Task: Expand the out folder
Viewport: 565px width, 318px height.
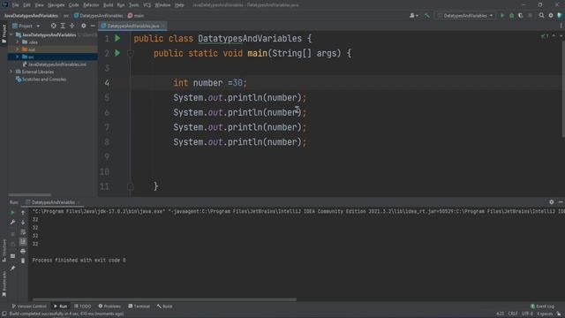Action: 18,49
